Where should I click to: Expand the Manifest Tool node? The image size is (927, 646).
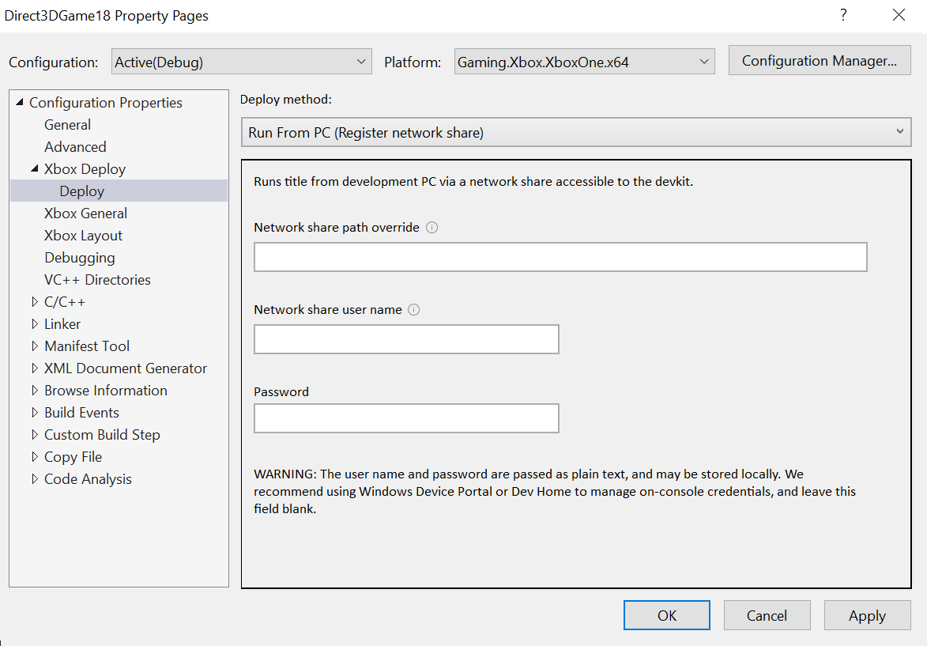pyautogui.click(x=35, y=346)
